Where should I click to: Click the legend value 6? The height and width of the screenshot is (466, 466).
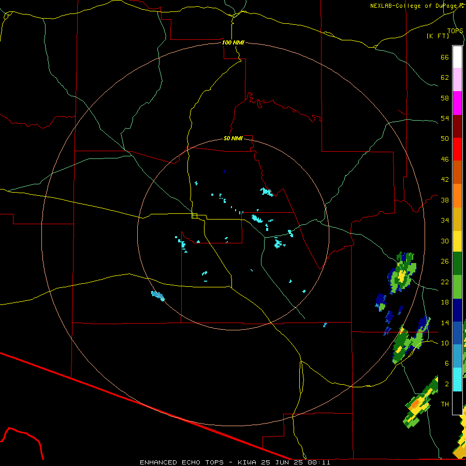pos(447,363)
